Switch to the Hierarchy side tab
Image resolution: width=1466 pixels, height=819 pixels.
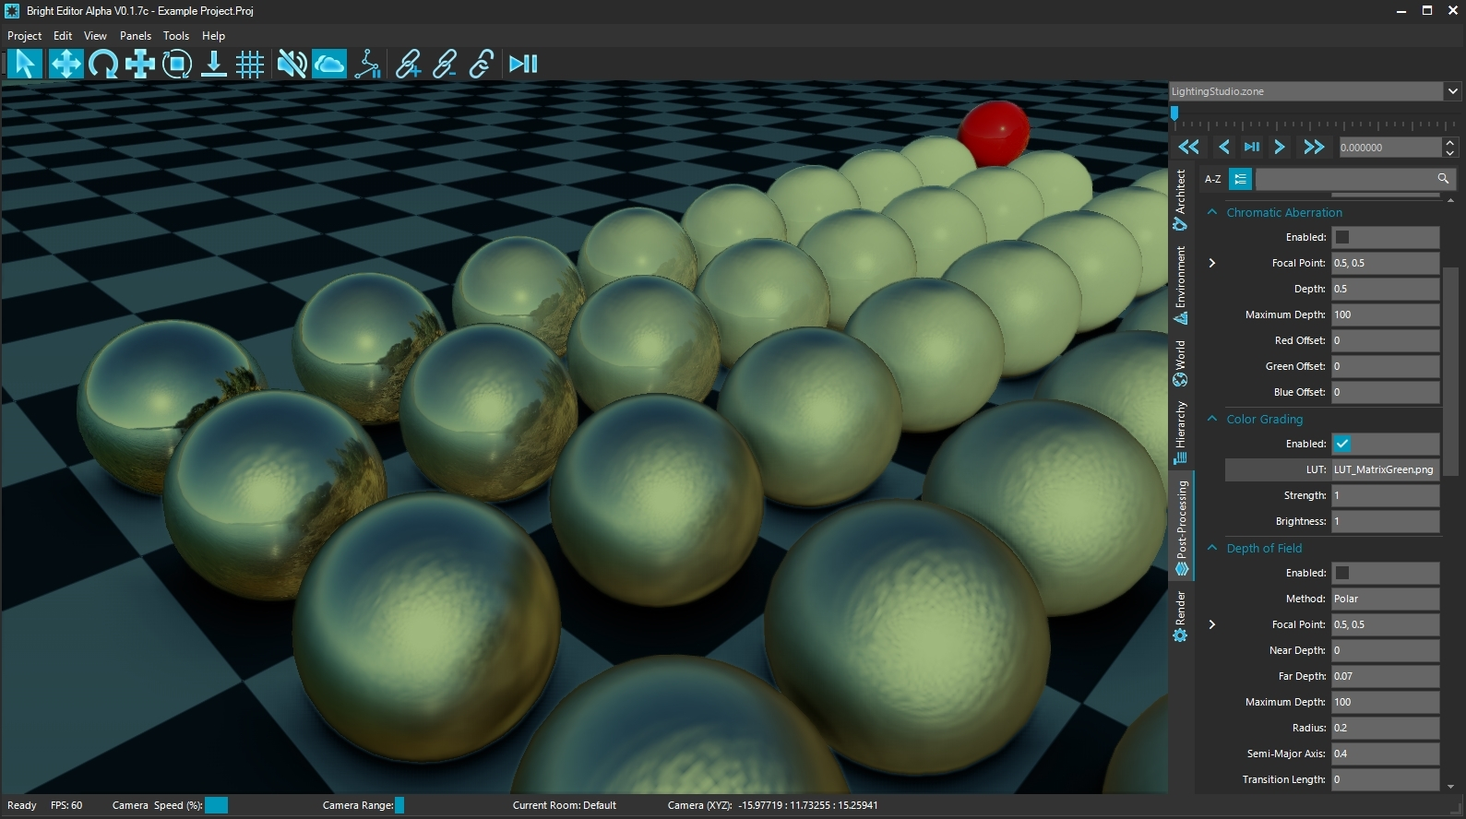(x=1181, y=433)
